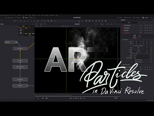Image resolution: width=154 pixels, height=116 pixels.
Task: Open the Metadata panel
Action: pyautogui.click(x=137, y=18)
